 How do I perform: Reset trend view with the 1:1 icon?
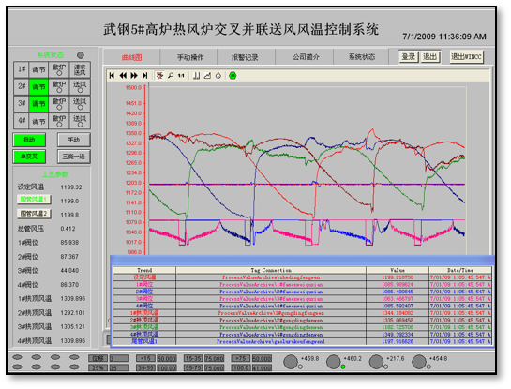pyautogui.click(x=181, y=76)
